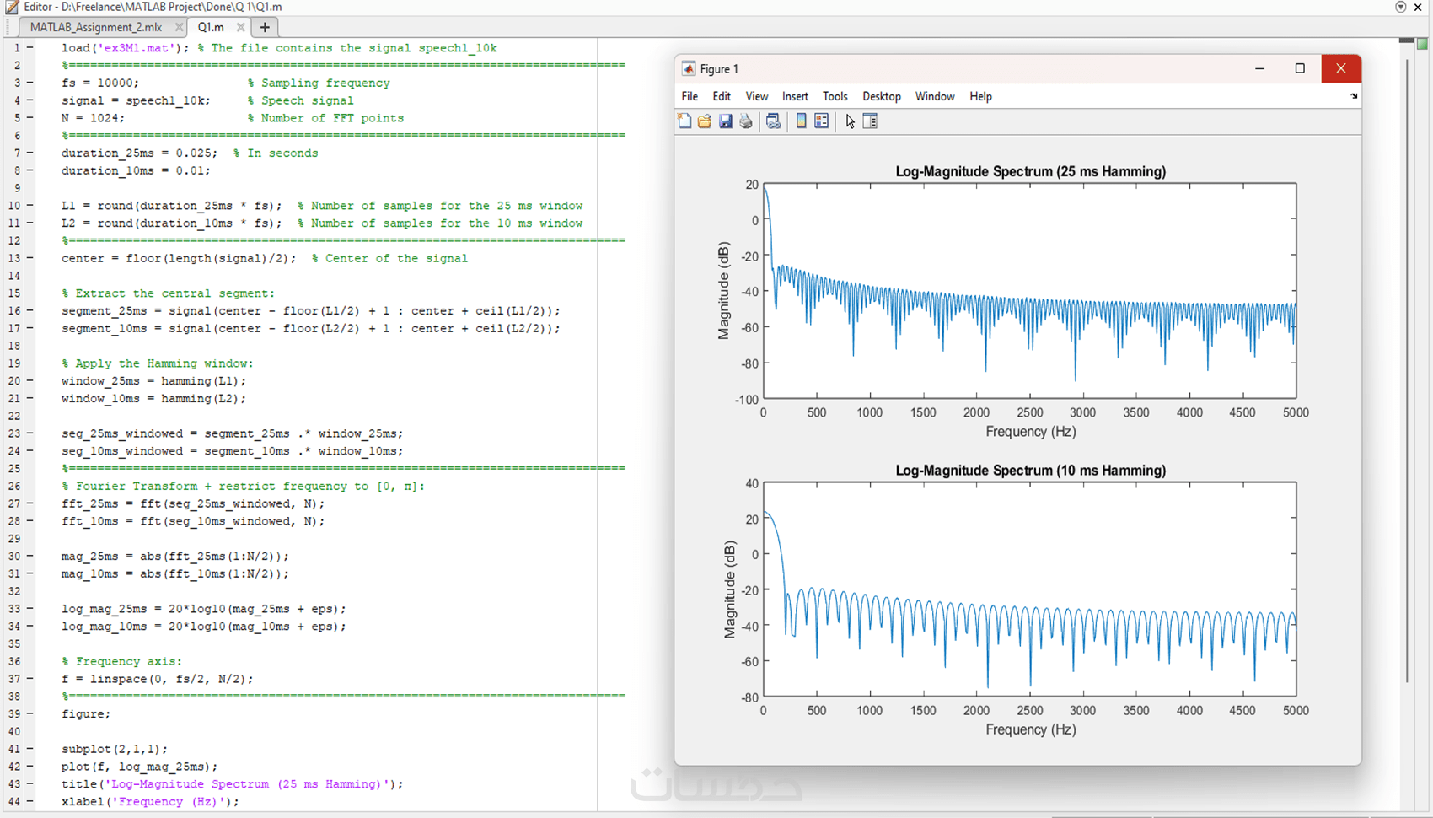Screen dimensions: 1433x818
Task: Click the New Figure icon in toolbar
Action: click(x=684, y=121)
